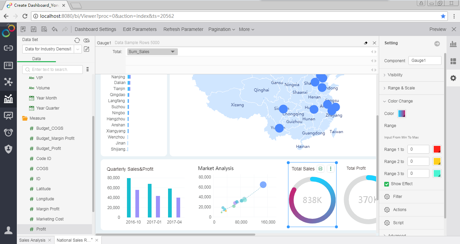Open the settings gear panel tab

click(453, 78)
